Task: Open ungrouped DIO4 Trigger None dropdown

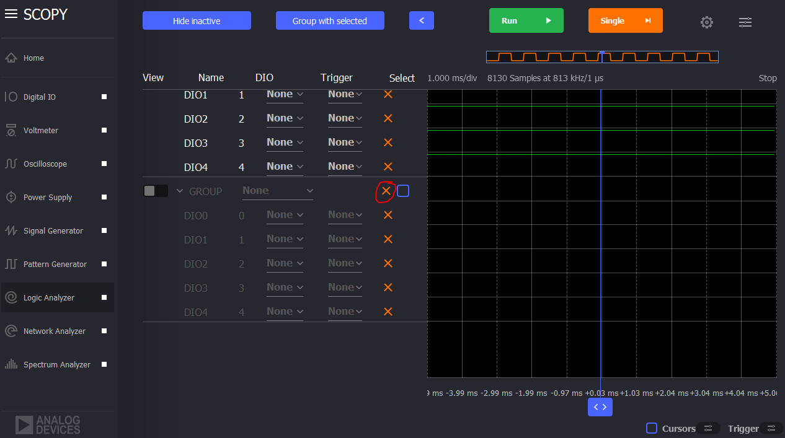Action: (345, 167)
